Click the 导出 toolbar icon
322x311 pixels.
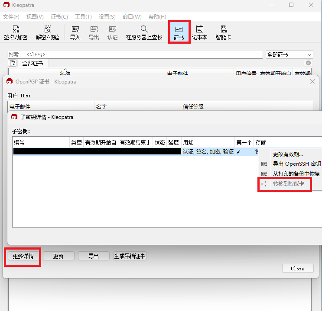94,32
